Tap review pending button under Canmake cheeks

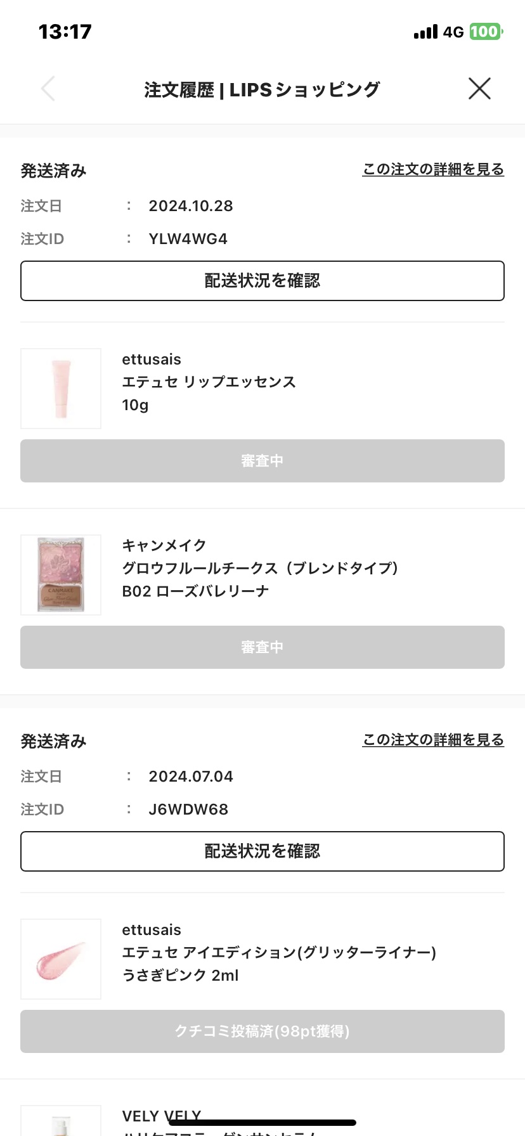[x=262, y=647]
